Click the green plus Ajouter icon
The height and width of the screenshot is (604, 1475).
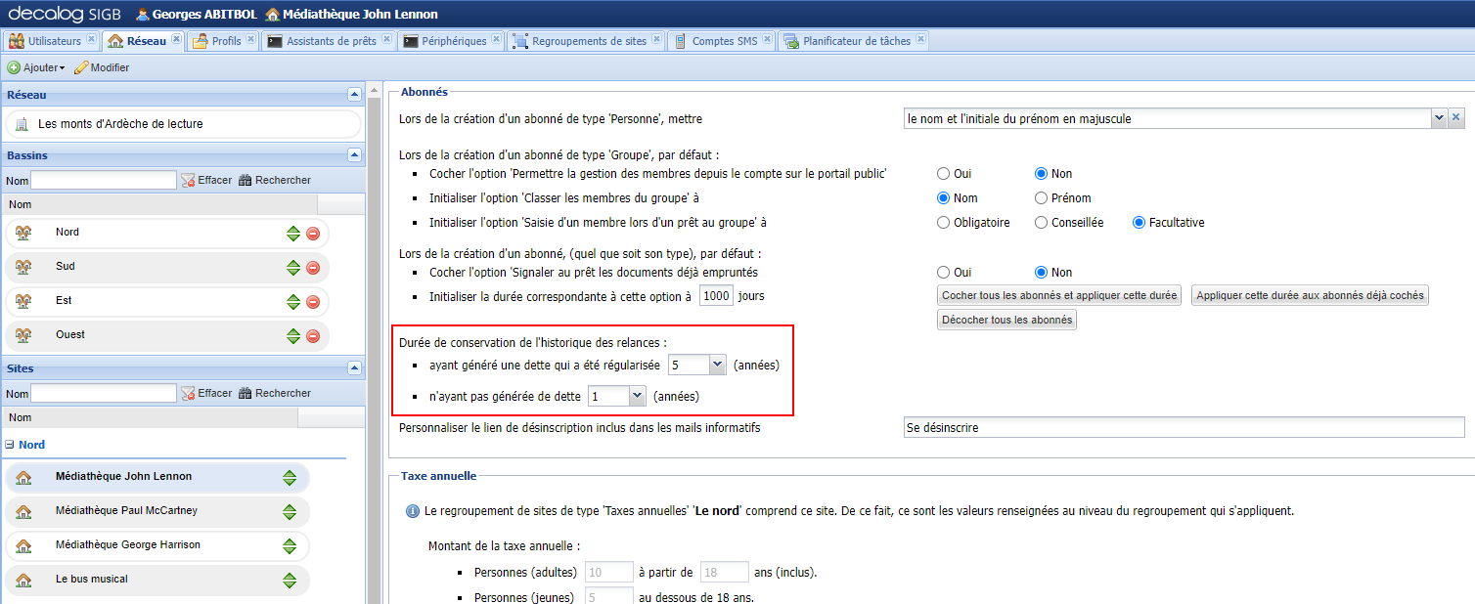pos(12,66)
